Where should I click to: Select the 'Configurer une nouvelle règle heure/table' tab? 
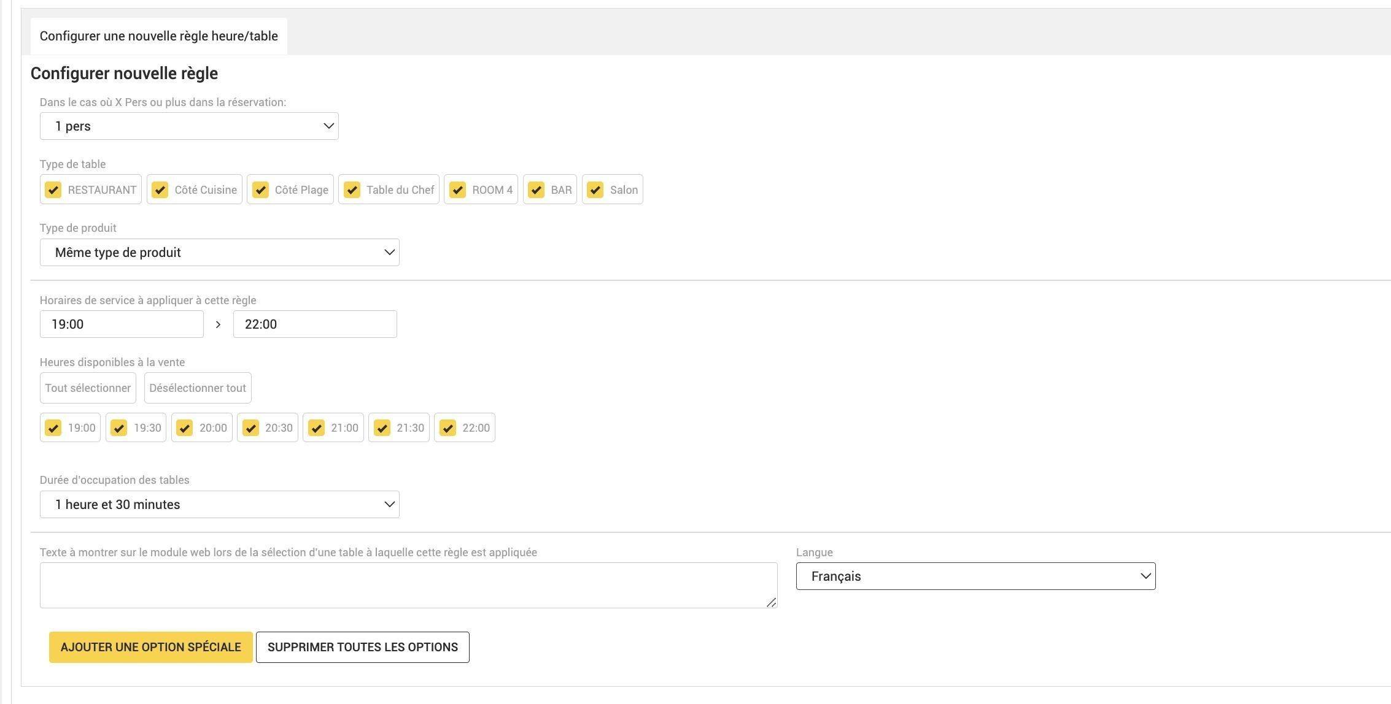159,36
